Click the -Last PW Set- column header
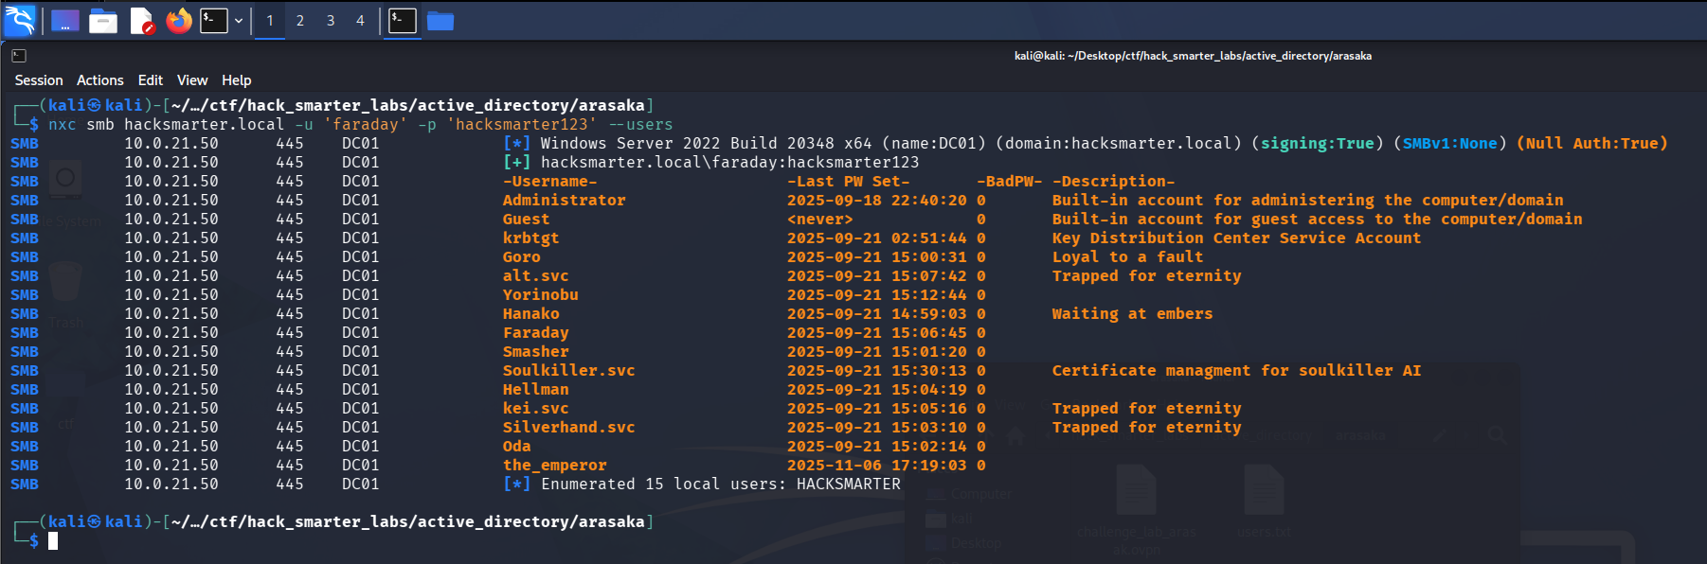 (848, 181)
